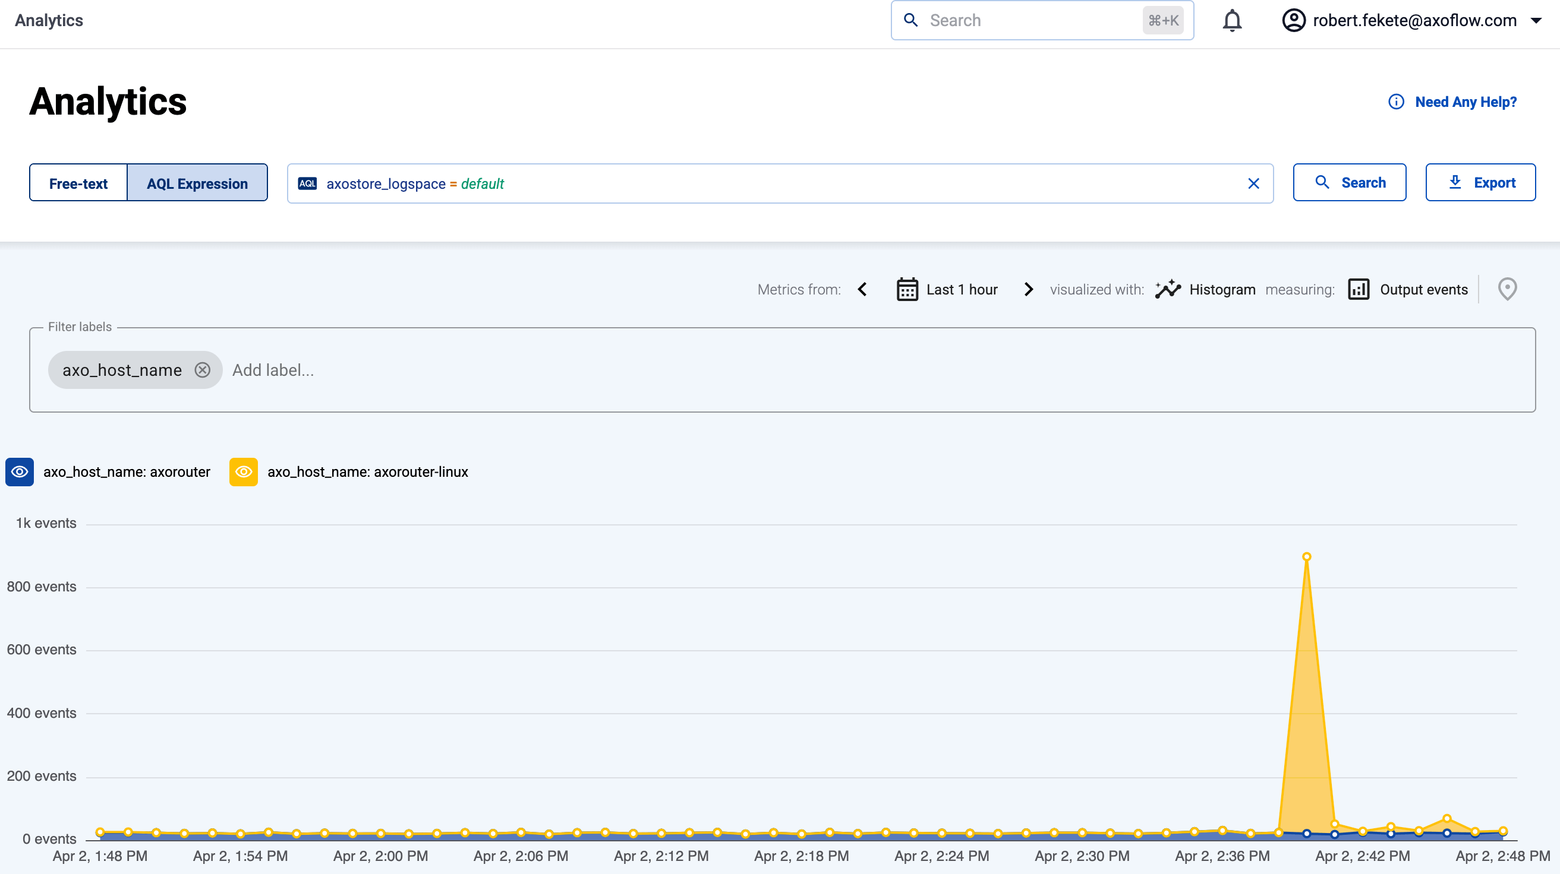Click the user account avatar icon
The image size is (1560, 874).
1294,21
